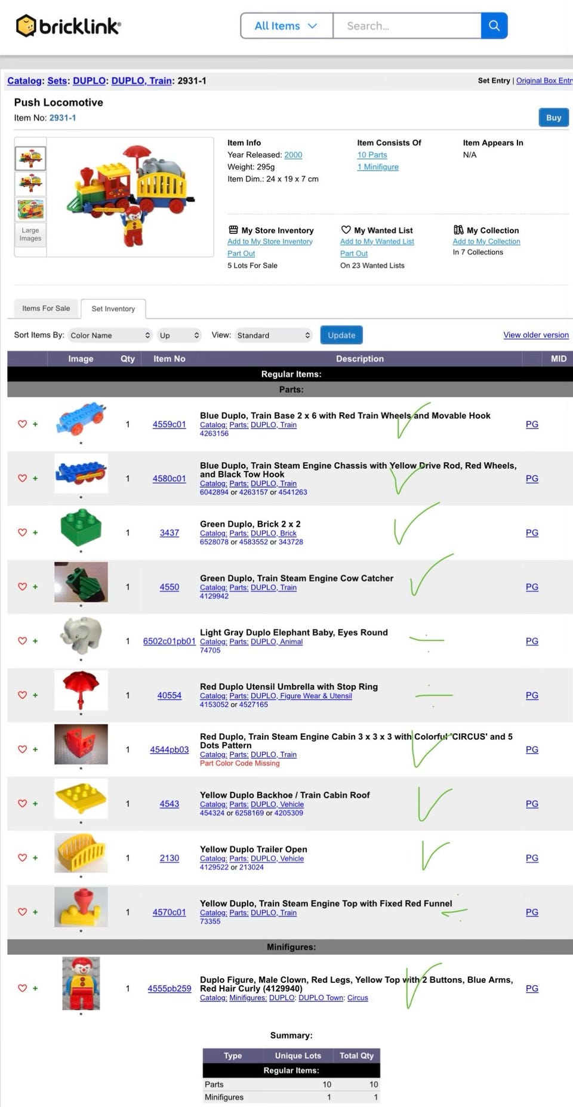Click heart icon for Green Brick 3437

click(x=22, y=532)
